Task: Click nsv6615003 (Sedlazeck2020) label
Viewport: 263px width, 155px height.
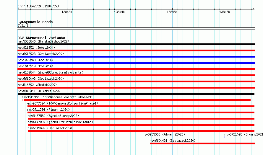Action: [x=41, y=79]
